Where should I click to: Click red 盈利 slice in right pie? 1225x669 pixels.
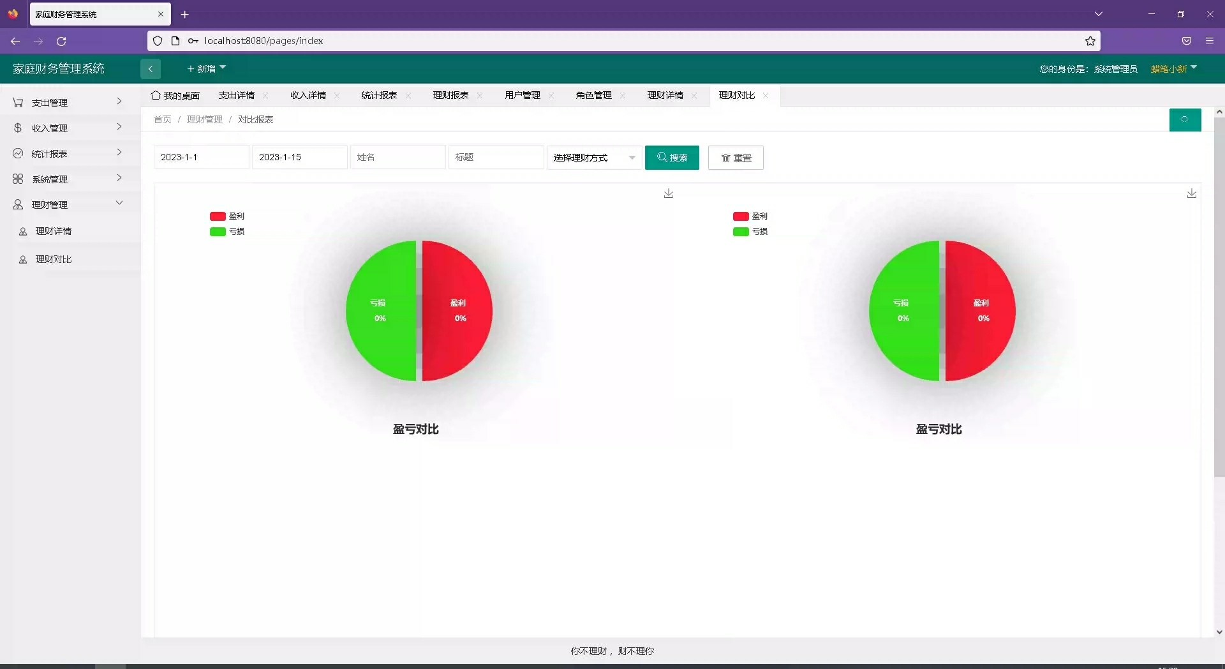coord(981,311)
